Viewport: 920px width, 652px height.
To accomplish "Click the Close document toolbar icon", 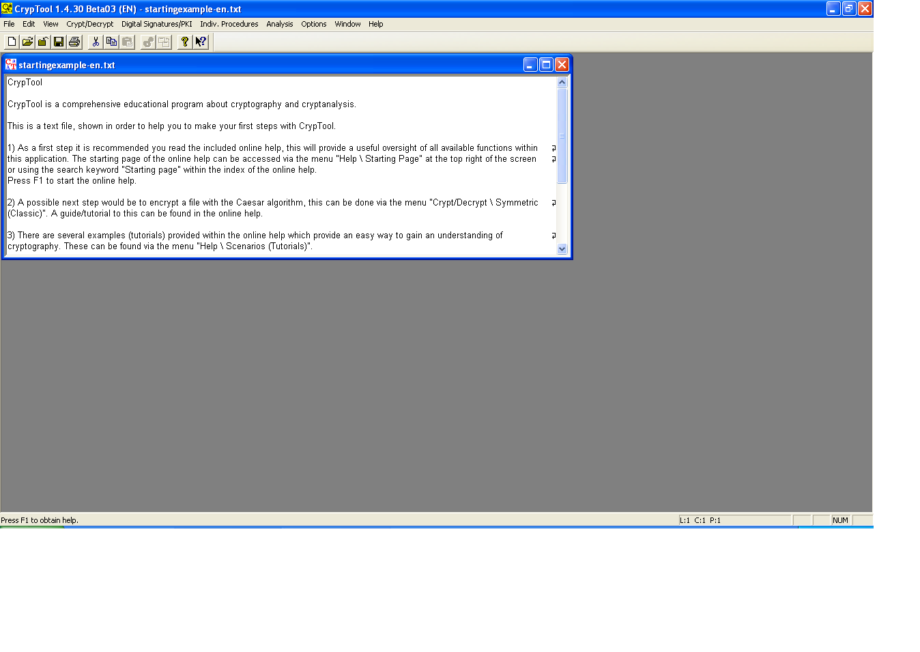I will coord(43,42).
